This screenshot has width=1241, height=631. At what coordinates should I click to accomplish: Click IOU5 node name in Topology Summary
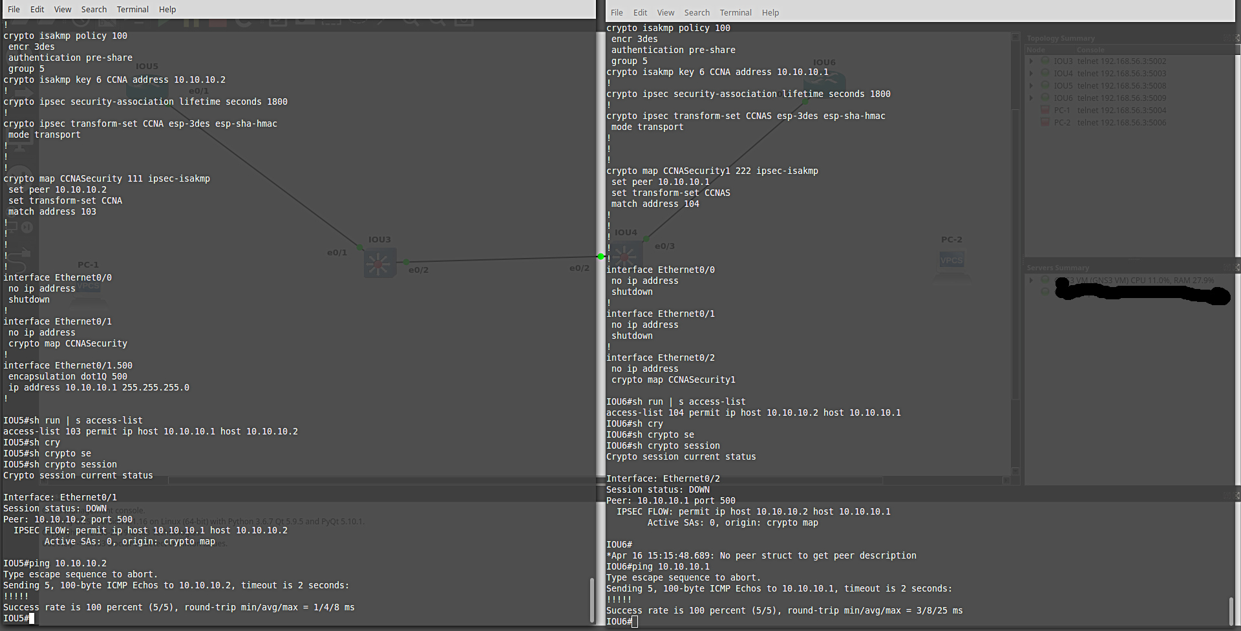(x=1063, y=86)
